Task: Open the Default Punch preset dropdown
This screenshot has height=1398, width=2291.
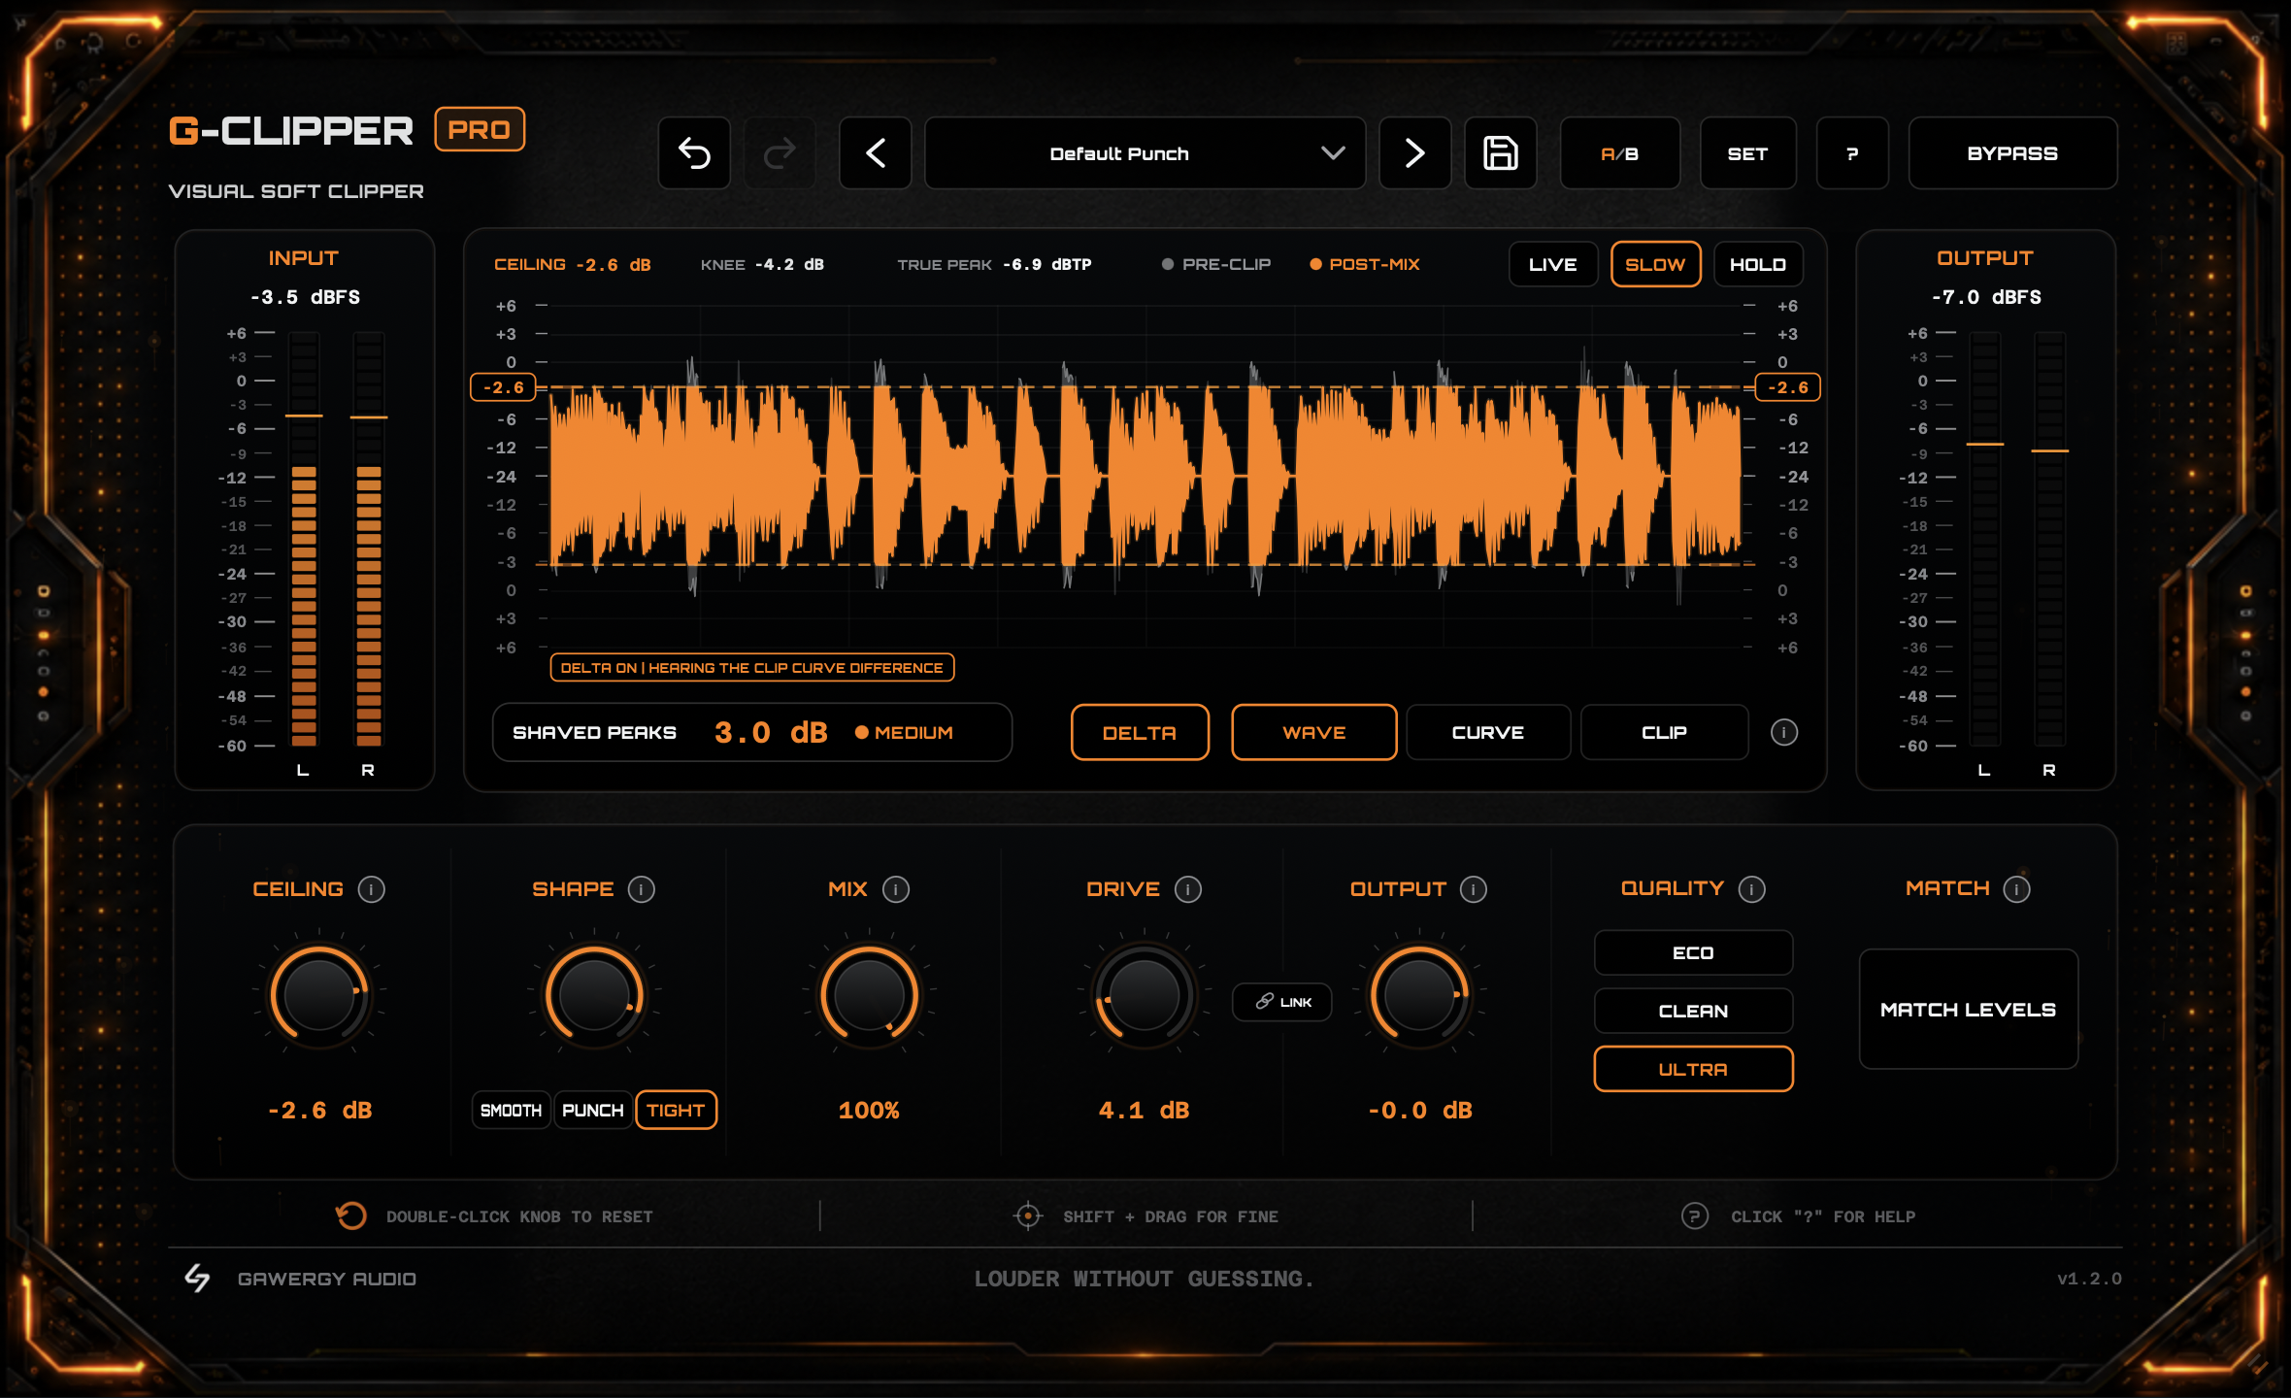Action: pyautogui.click(x=1145, y=153)
